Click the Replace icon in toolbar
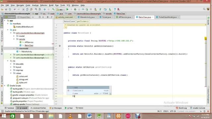 pyautogui.click(x=40, y=10)
